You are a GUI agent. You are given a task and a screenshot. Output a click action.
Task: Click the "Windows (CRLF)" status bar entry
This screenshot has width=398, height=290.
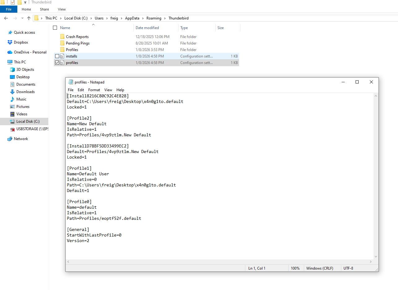point(320,268)
